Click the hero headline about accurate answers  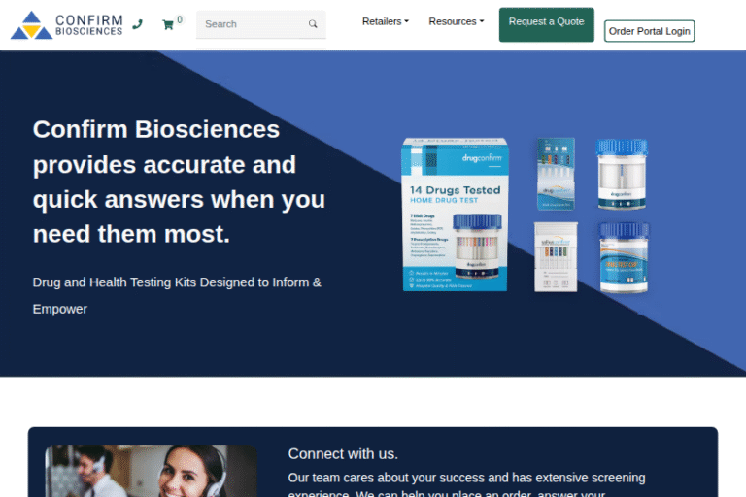pyautogui.click(x=180, y=182)
